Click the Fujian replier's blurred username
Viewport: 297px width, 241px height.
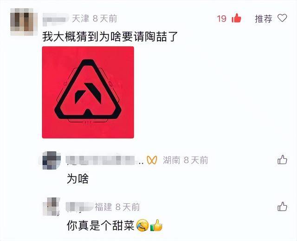pyautogui.click(x=79, y=207)
